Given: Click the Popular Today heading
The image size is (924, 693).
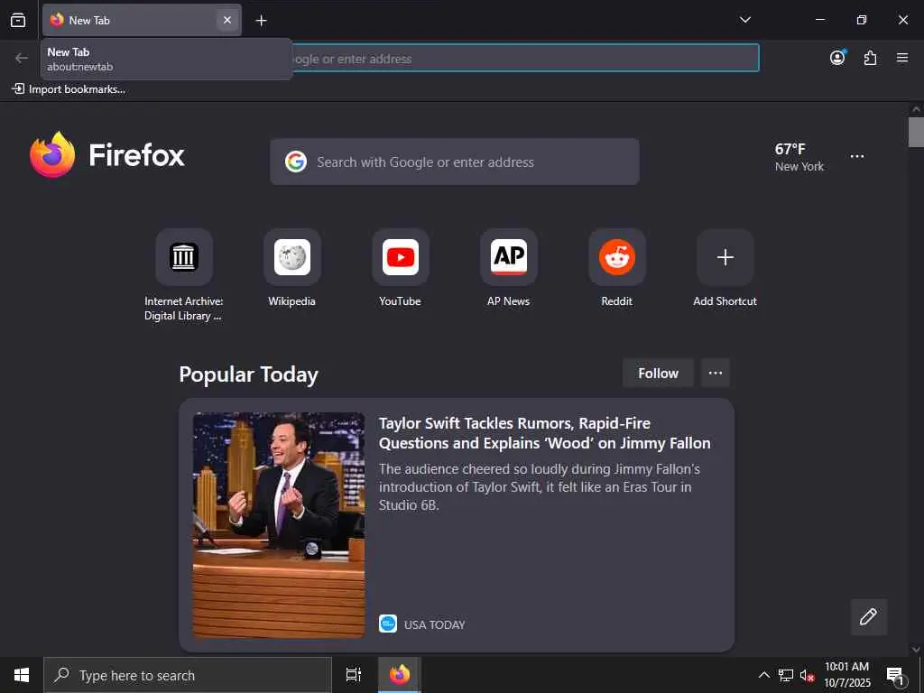Looking at the screenshot, I should (x=249, y=374).
